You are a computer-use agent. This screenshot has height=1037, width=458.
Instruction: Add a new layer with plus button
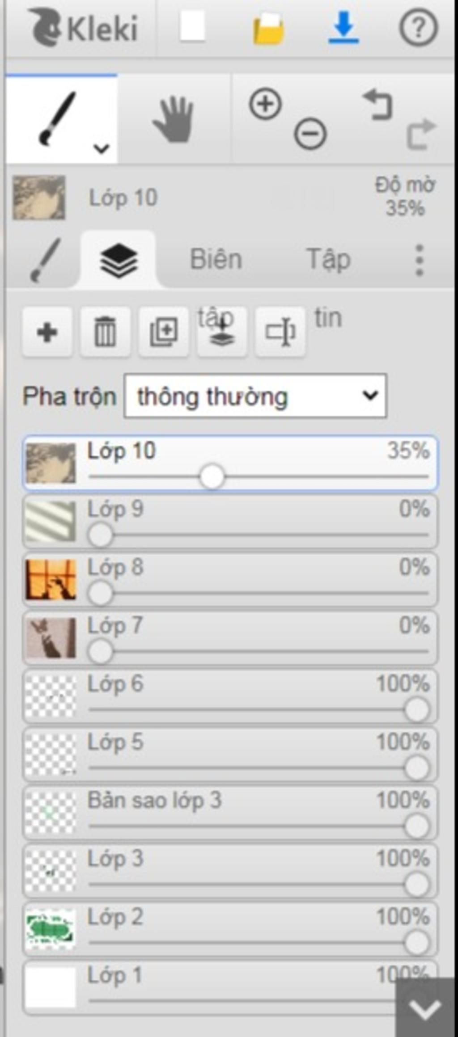(47, 332)
